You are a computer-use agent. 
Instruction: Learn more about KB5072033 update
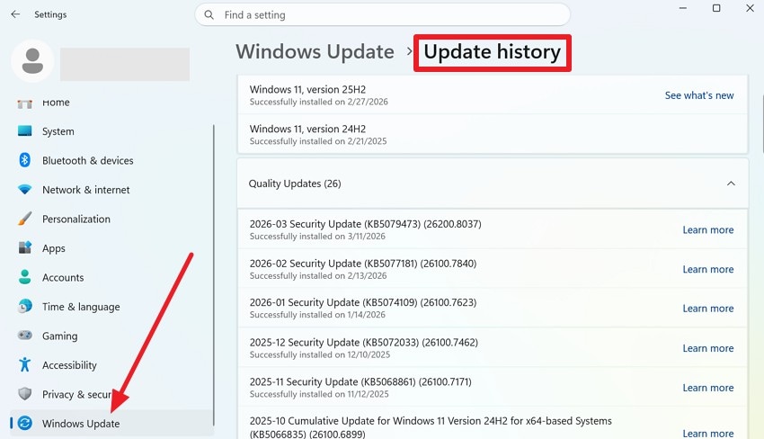click(x=708, y=348)
